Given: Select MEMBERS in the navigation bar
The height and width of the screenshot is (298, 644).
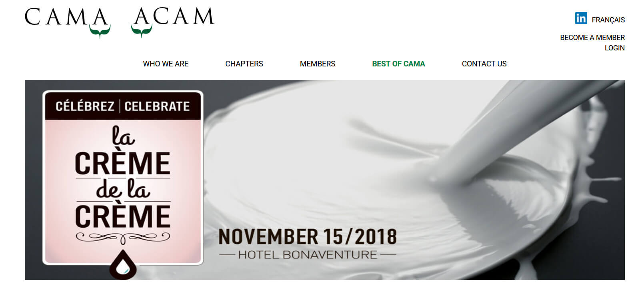Looking at the screenshot, I should (x=318, y=64).
